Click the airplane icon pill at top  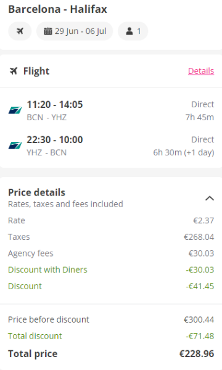20,31
